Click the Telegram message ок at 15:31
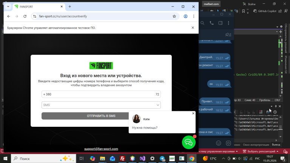The width and height of the screenshot is (290, 163). pyautogui.click(x=219, y=84)
